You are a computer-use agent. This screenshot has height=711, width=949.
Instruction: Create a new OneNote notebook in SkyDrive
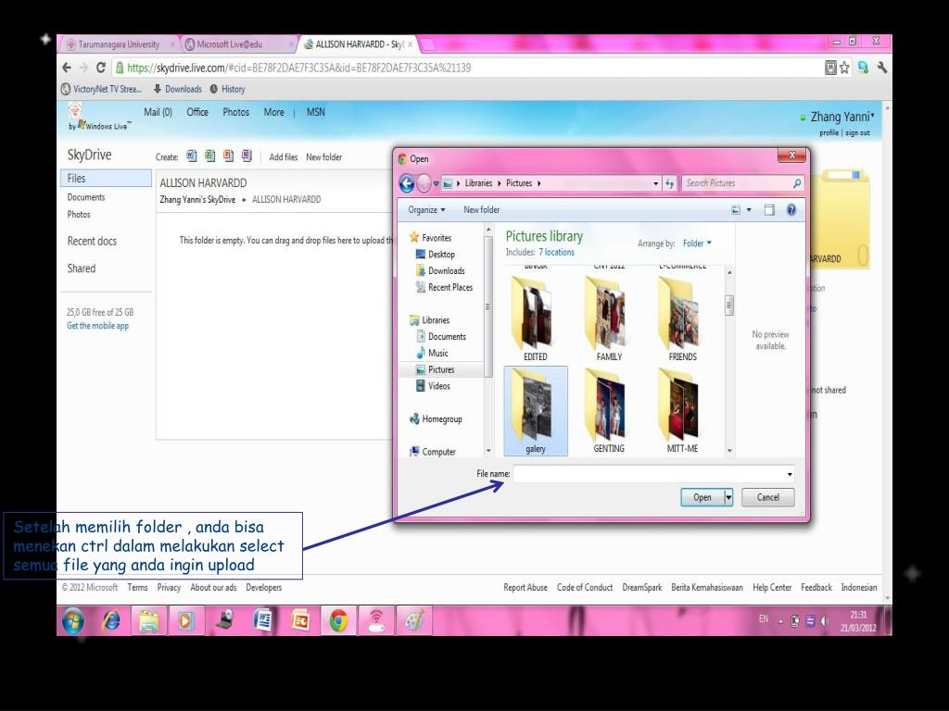coord(247,156)
